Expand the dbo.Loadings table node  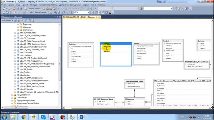15,55
